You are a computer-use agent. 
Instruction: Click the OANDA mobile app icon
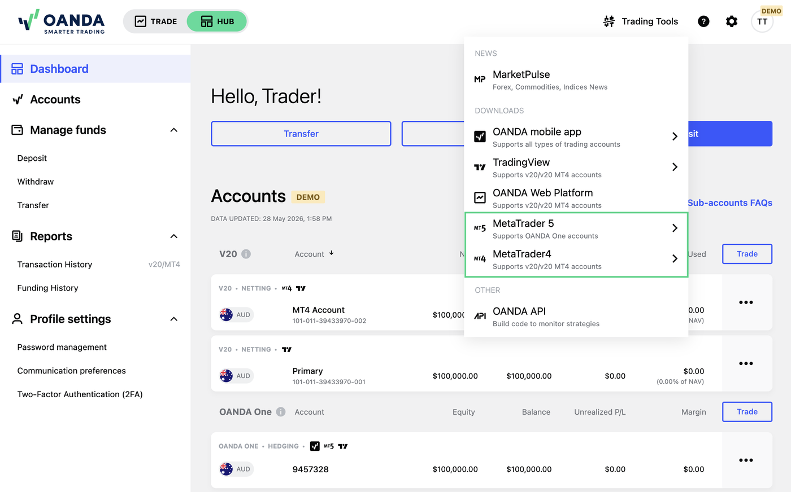click(480, 137)
